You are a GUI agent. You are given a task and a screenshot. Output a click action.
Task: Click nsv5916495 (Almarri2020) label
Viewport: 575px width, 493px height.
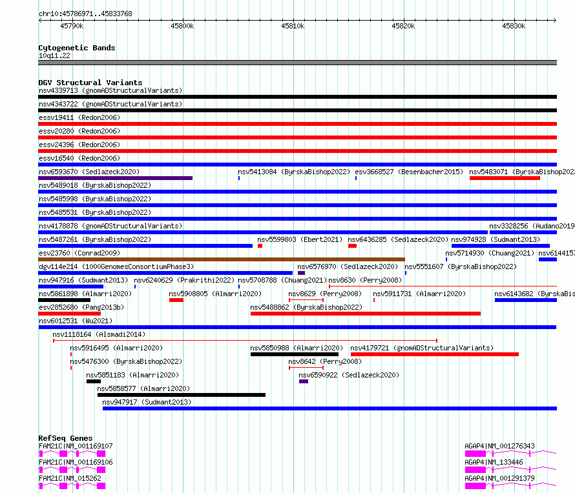click(116, 348)
